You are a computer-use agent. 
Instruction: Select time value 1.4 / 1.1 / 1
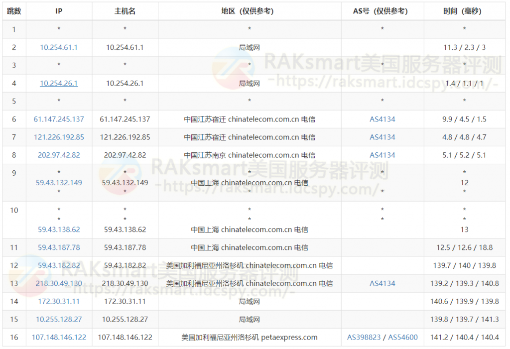(465, 83)
